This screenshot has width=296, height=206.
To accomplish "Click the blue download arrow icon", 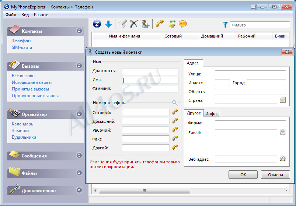I will coord(108,24).
